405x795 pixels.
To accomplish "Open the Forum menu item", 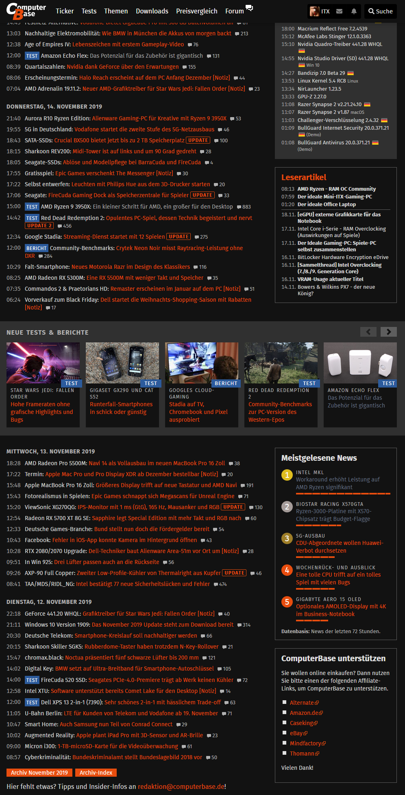I will click(x=235, y=11).
